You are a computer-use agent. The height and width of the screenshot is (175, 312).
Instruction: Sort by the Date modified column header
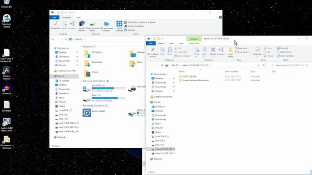click(232, 71)
